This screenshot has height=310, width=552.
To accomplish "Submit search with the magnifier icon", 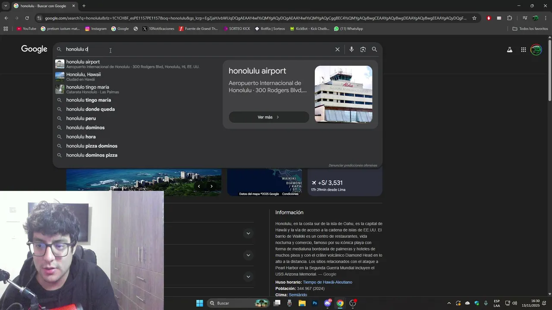I will (x=374, y=50).
